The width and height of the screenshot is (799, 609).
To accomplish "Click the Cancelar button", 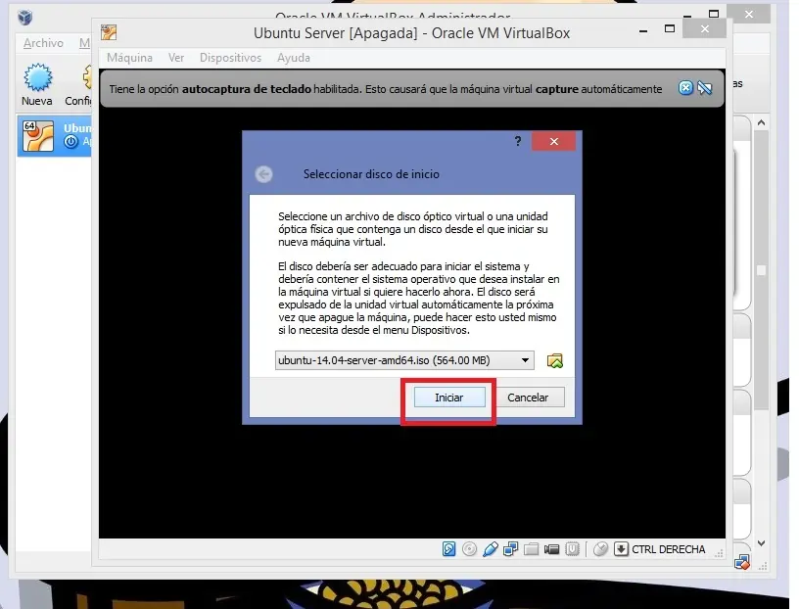I will click(x=528, y=398).
